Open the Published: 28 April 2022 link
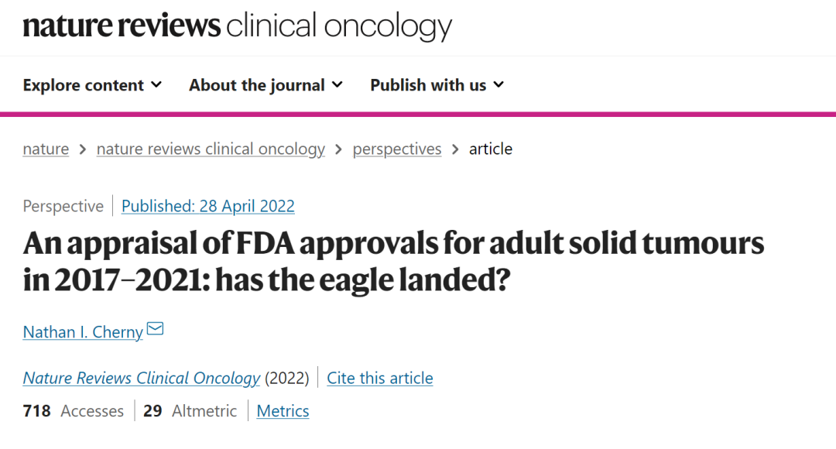Screen dimensions: 836x449 click(207, 205)
